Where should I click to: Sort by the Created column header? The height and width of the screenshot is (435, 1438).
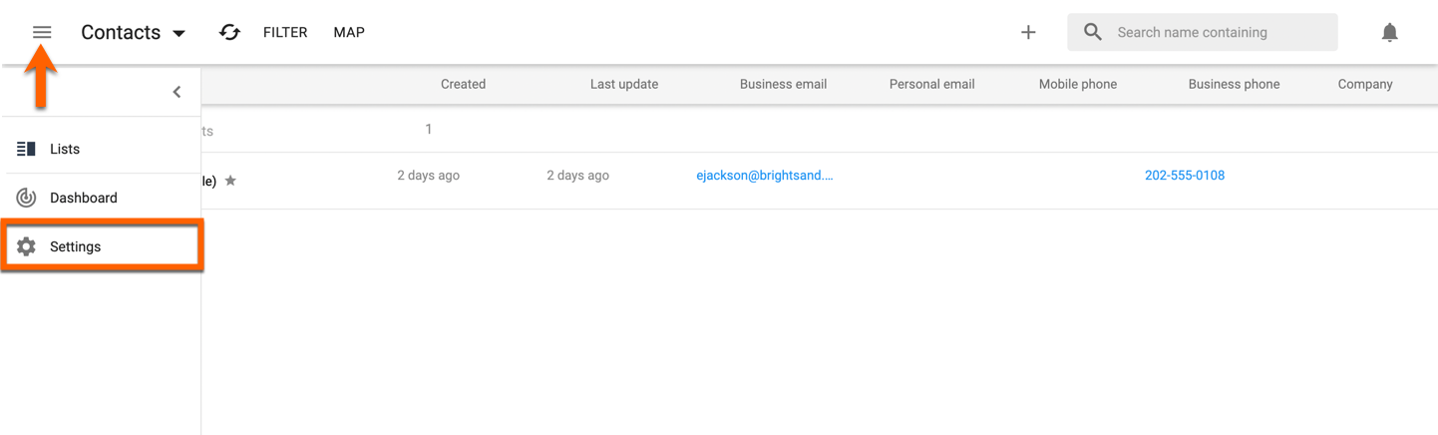click(x=463, y=84)
